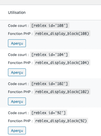The height and width of the screenshot is (136, 101).
Task: Select the shortcode [reblex id='104']
Action: 50,55
